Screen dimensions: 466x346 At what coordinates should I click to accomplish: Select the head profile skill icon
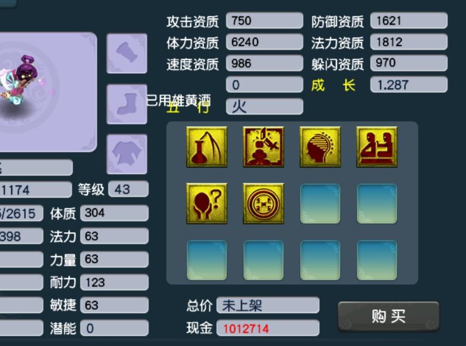click(x=320, y=147)
